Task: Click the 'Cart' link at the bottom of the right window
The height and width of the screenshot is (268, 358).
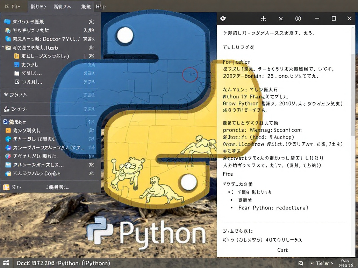Action: coord(282,250)
